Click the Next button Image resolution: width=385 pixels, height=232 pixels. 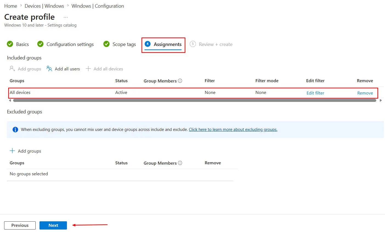[53, 225]
